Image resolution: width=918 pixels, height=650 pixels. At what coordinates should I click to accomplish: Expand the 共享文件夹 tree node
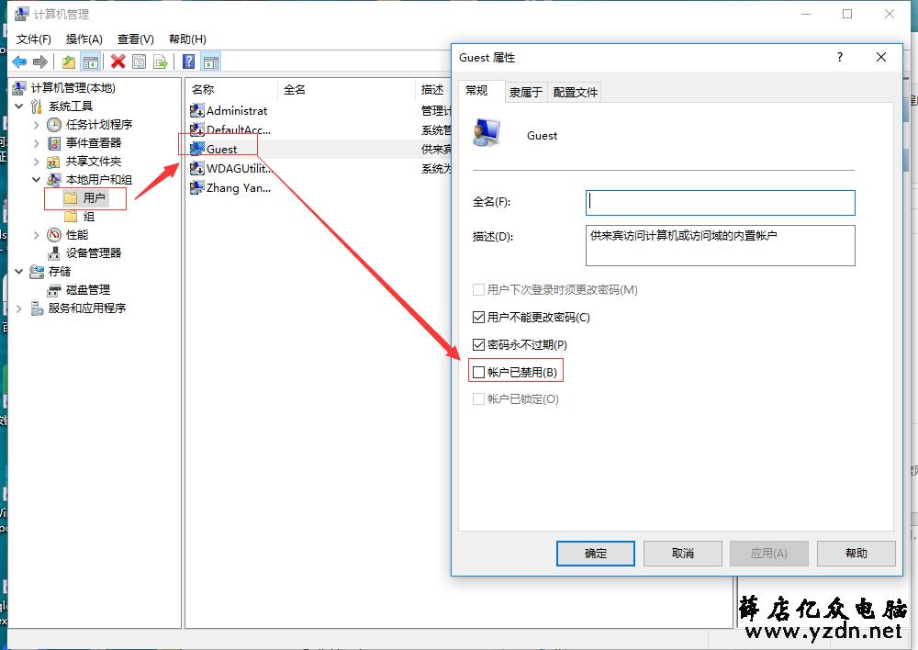(37, 161)
